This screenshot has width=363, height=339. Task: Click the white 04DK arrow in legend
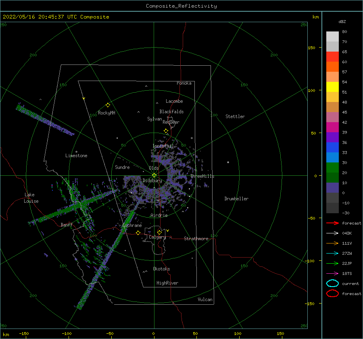[332, 233]
